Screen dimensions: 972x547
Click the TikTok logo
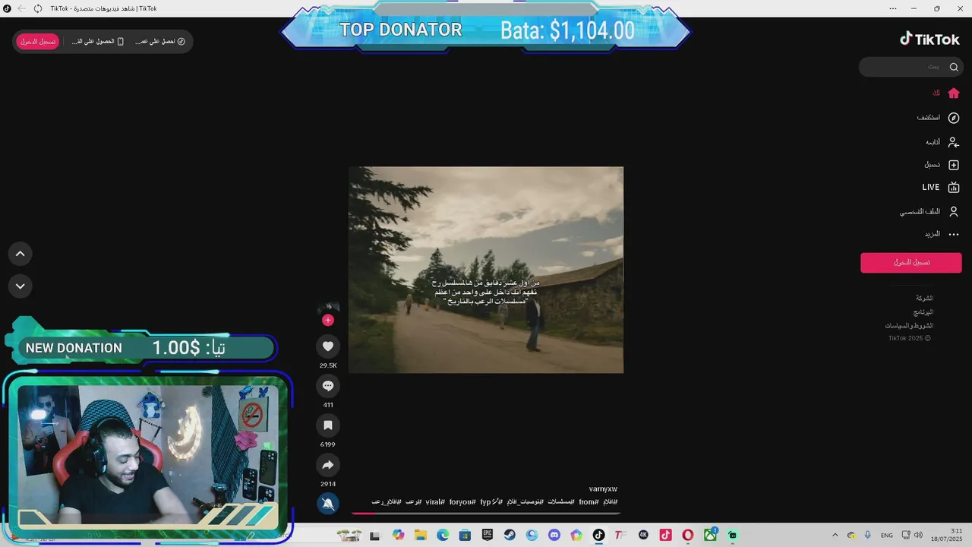929,40
